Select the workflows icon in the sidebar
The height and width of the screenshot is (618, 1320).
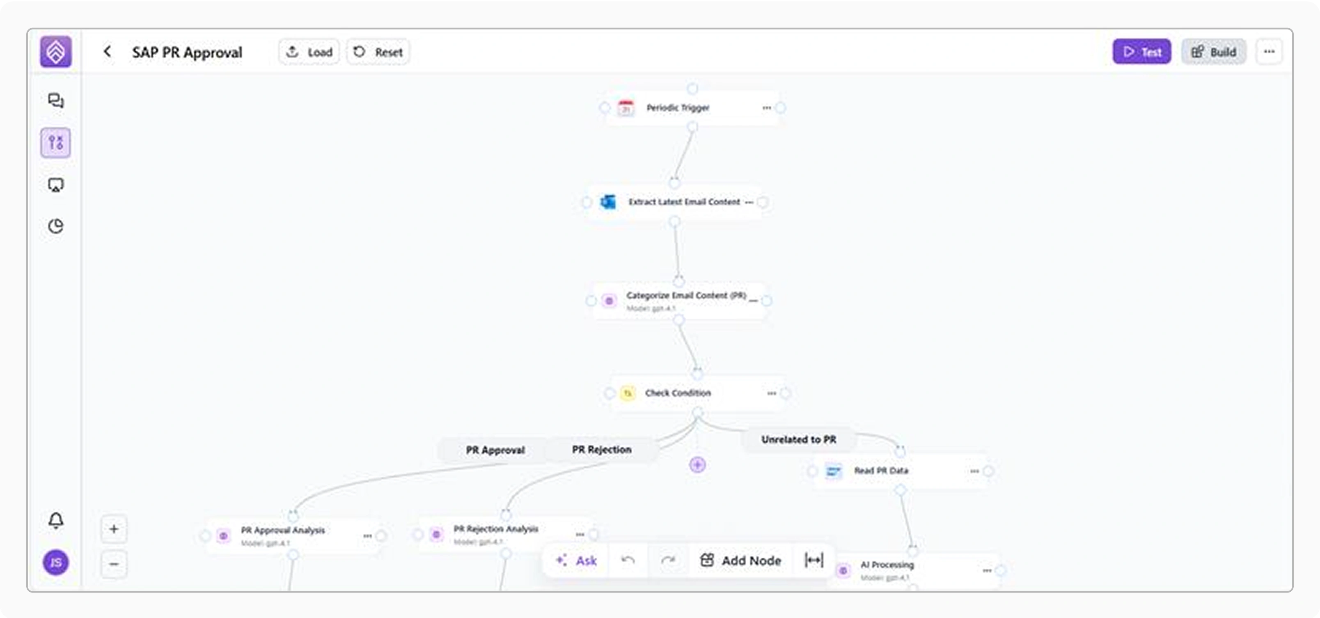click(55, 143)
